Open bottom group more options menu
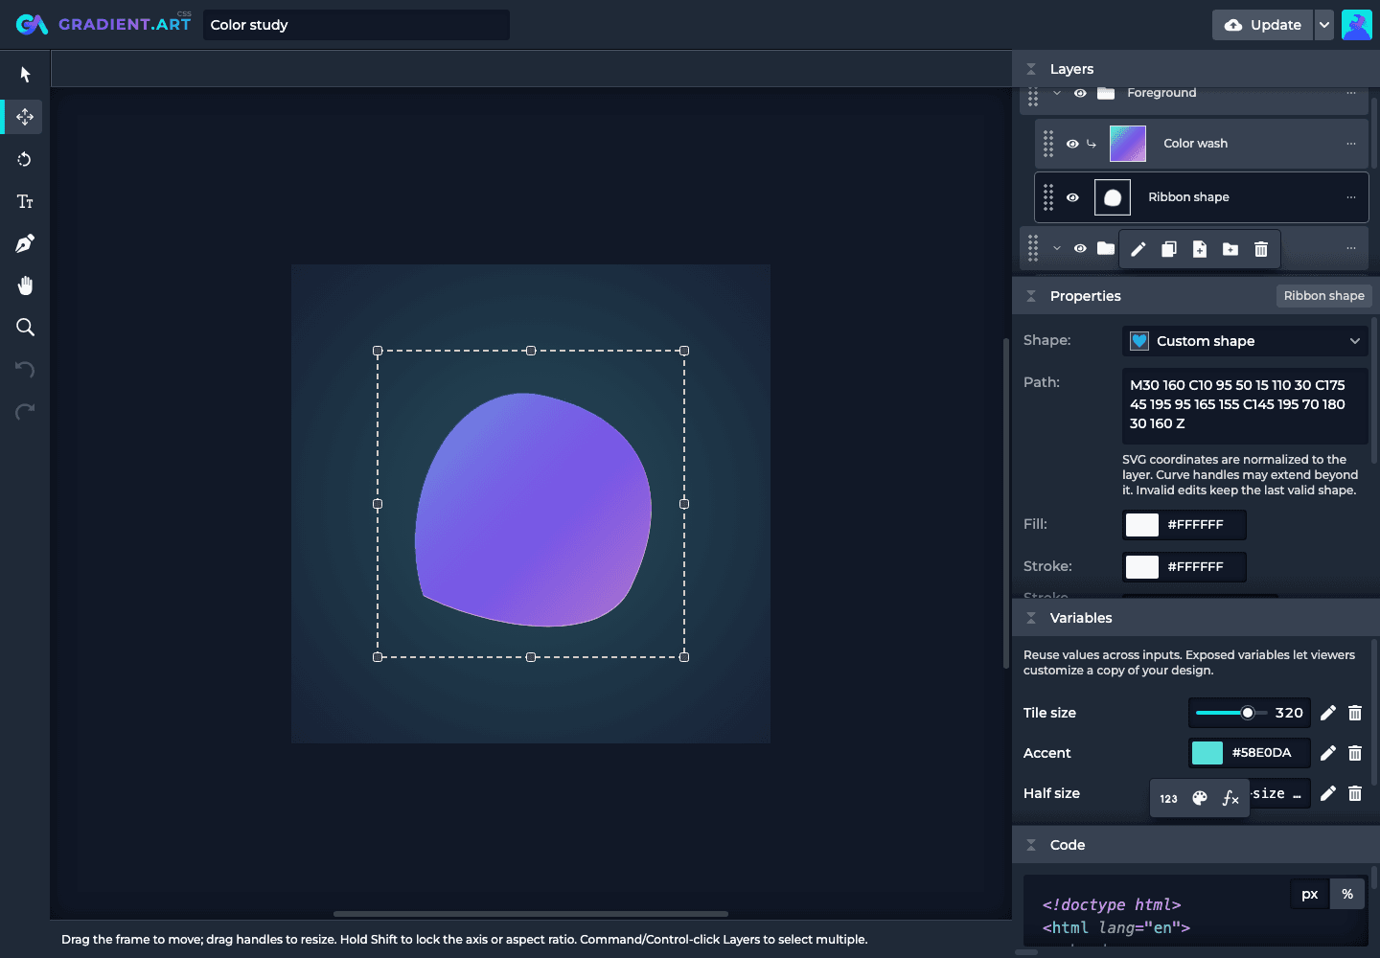This screenshot has height=958, width=1380. point(1351,248)
